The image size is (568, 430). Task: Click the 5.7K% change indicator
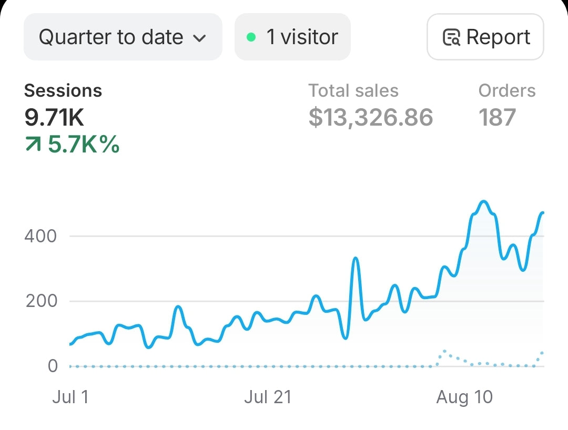pos(84,144)
